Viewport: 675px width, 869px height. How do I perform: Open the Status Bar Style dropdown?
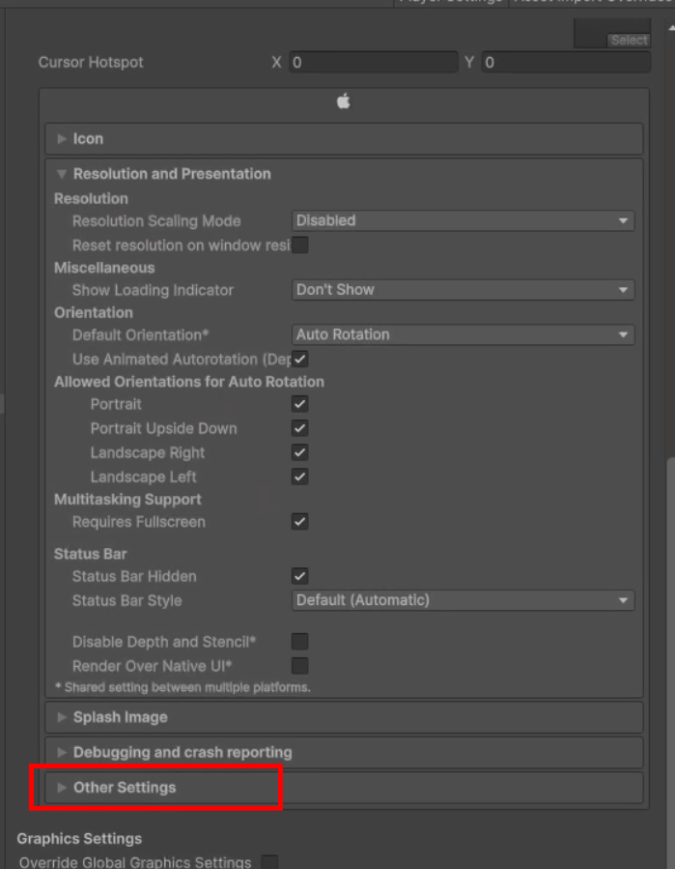click(463, 601)
